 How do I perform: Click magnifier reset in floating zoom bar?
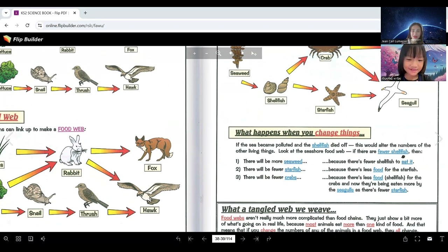pos(218,53)
